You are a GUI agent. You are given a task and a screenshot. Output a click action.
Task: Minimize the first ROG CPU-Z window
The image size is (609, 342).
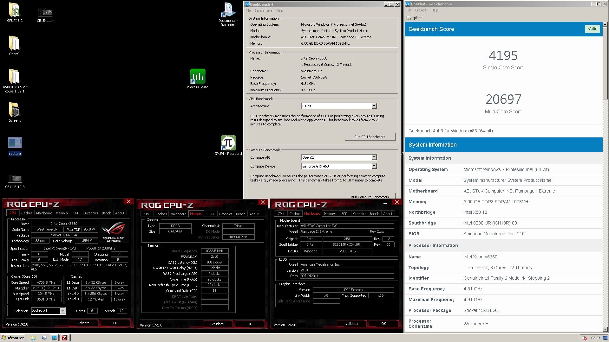tap(117, 202)
